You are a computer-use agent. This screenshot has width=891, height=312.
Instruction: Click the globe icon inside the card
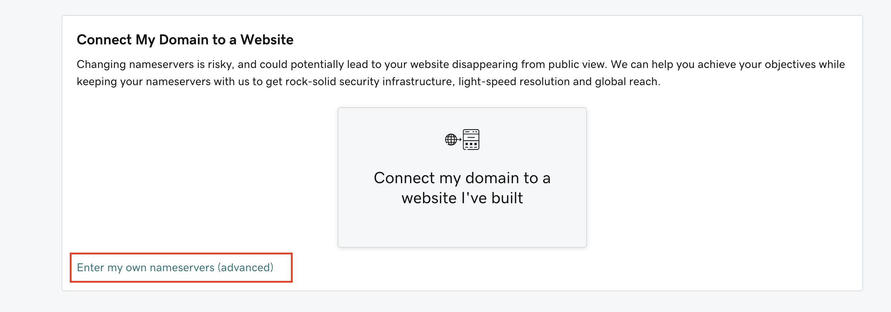point(450,140)
